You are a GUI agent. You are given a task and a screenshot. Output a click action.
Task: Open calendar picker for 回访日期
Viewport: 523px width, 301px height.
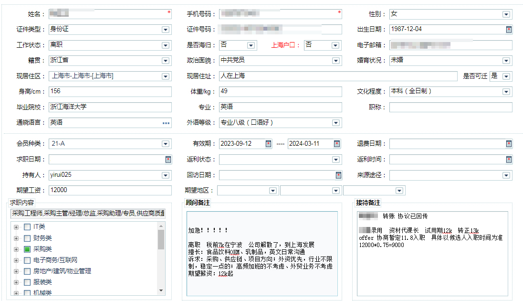pyautogui.click(x=338, y=175)
